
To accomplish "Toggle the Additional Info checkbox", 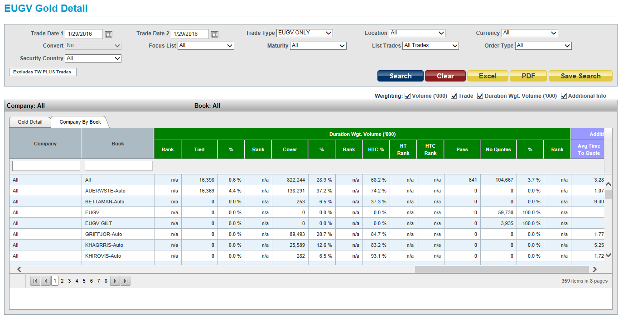I will 564,96.
